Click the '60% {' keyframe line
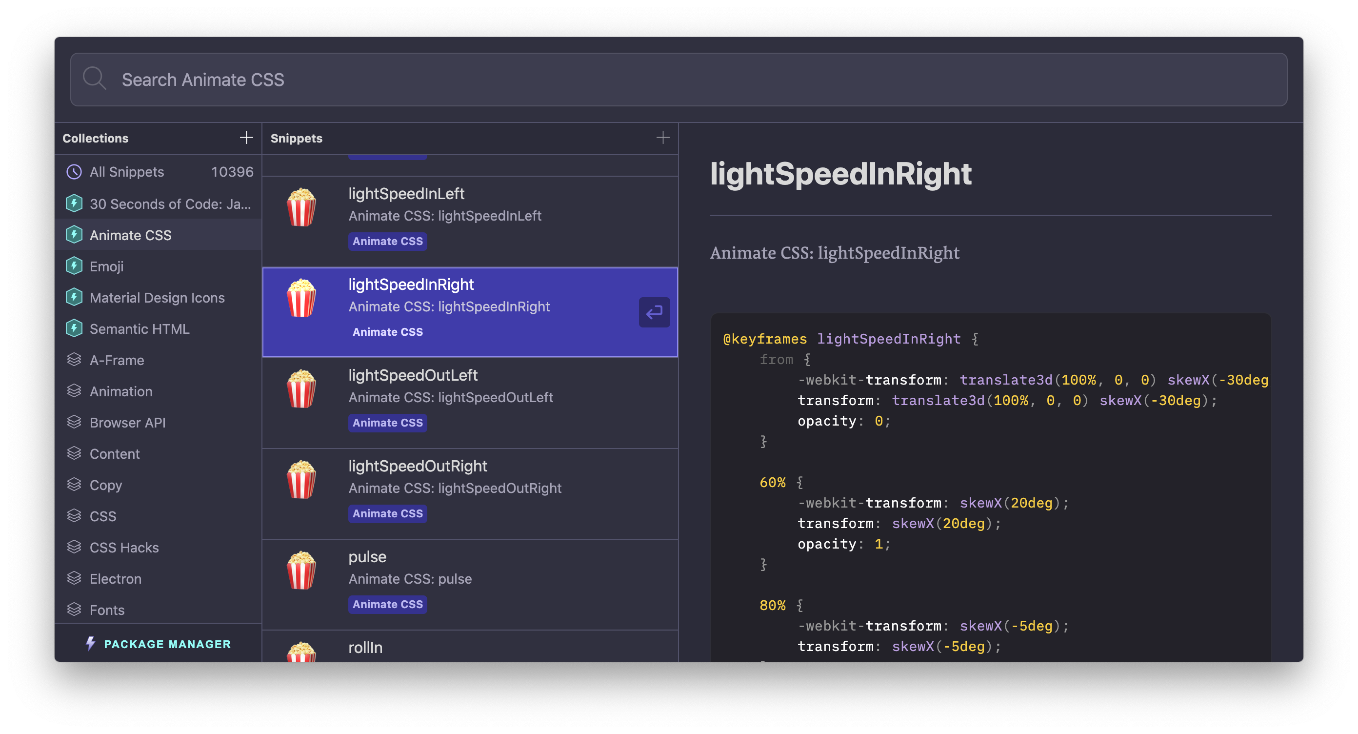This screenshot has height=734, width=1358. 781,482
